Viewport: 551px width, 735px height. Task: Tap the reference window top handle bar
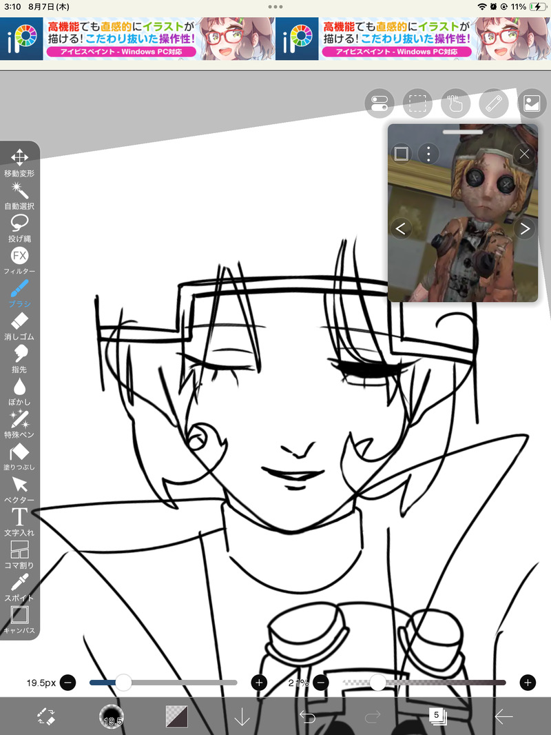point(463,132)
